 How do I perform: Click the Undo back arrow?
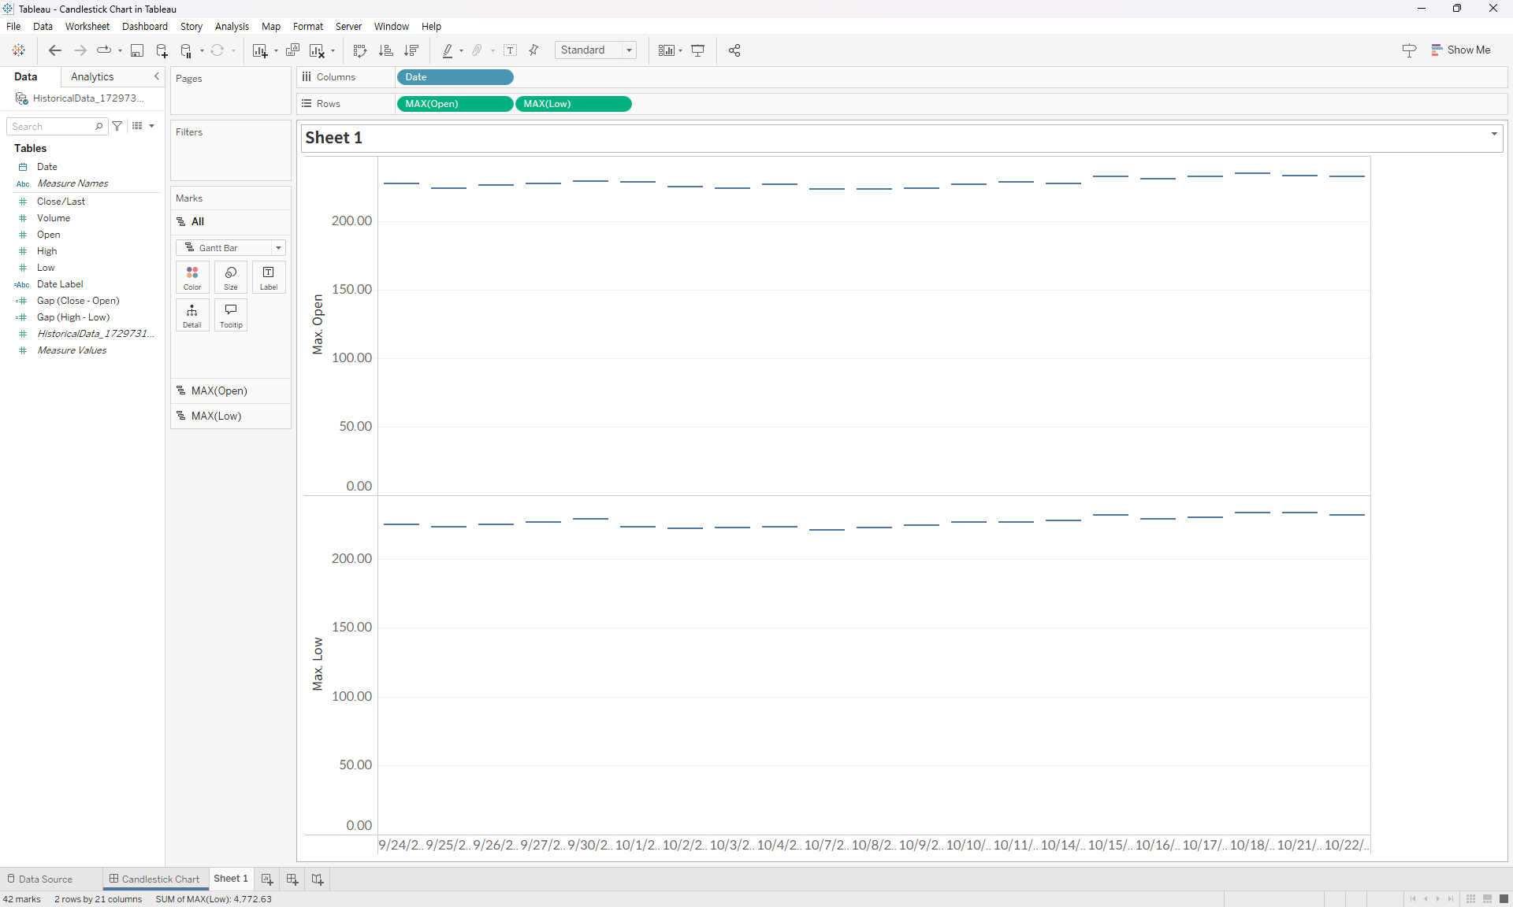54,50
